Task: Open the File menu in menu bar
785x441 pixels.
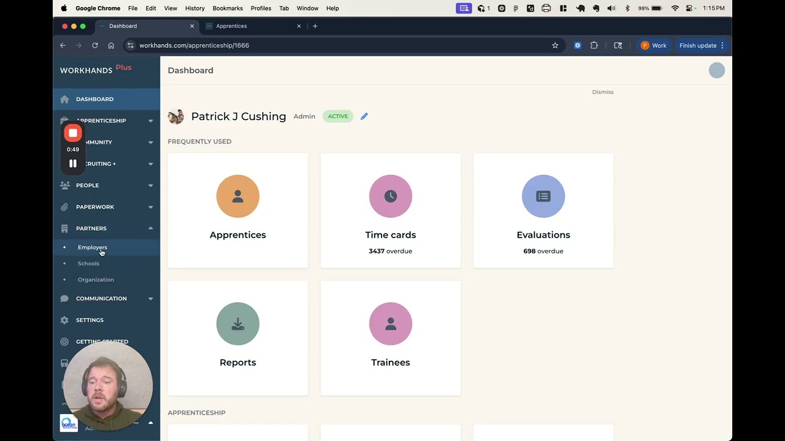Action: tap(132, 9)
